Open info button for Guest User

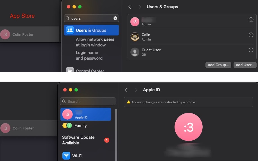(251, 50)
